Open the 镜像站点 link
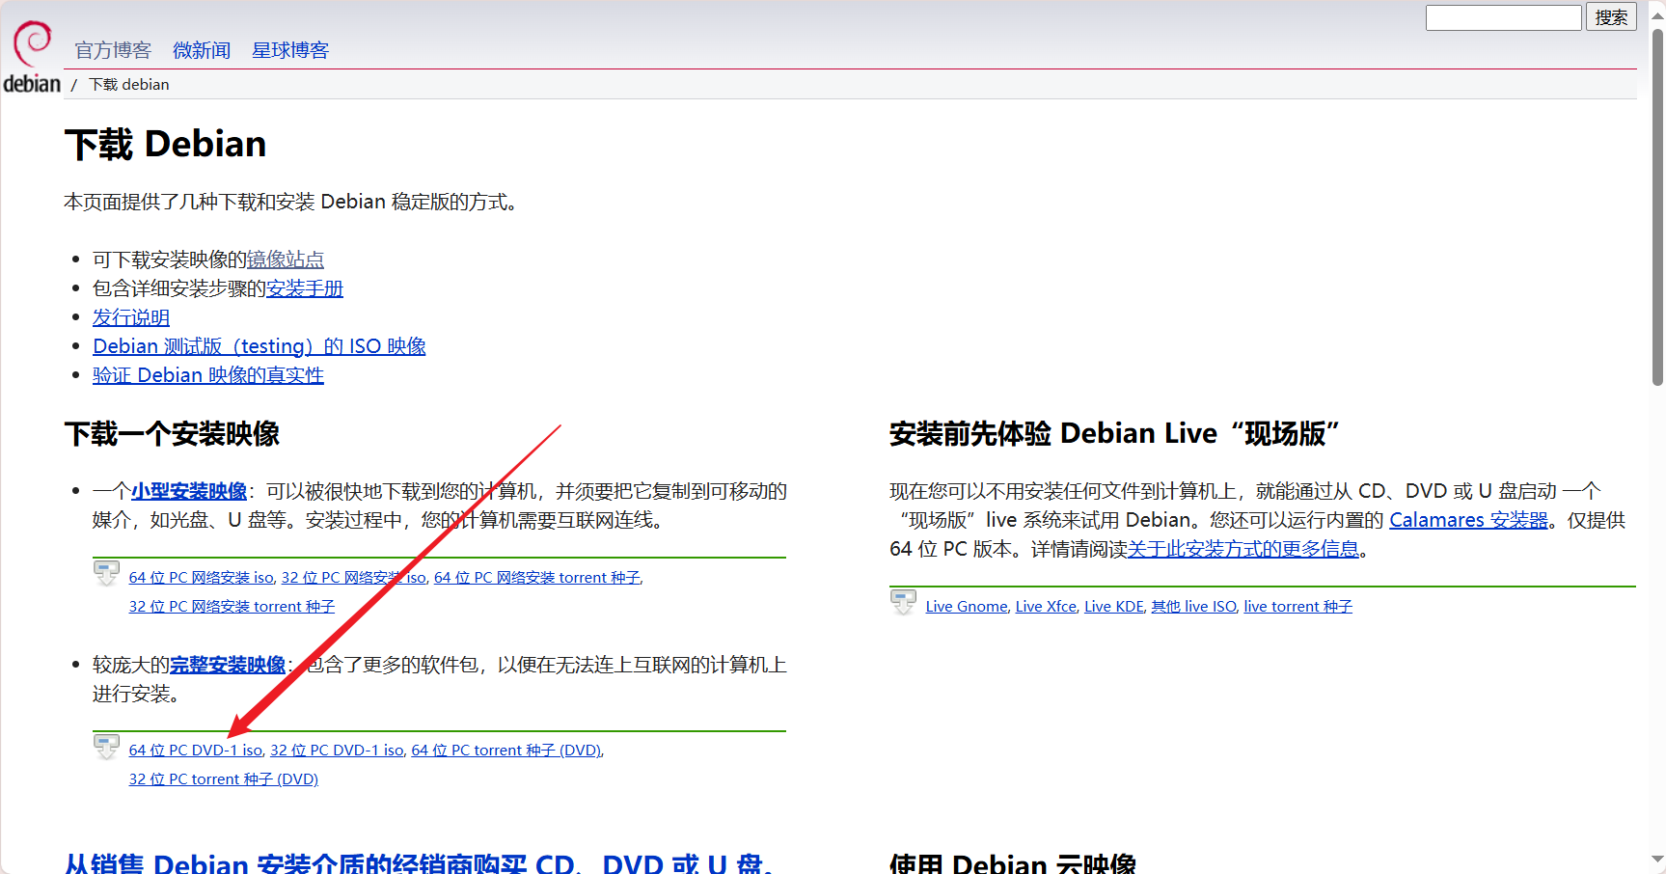The image size is (1666, 874). click(x=286, y=259)
